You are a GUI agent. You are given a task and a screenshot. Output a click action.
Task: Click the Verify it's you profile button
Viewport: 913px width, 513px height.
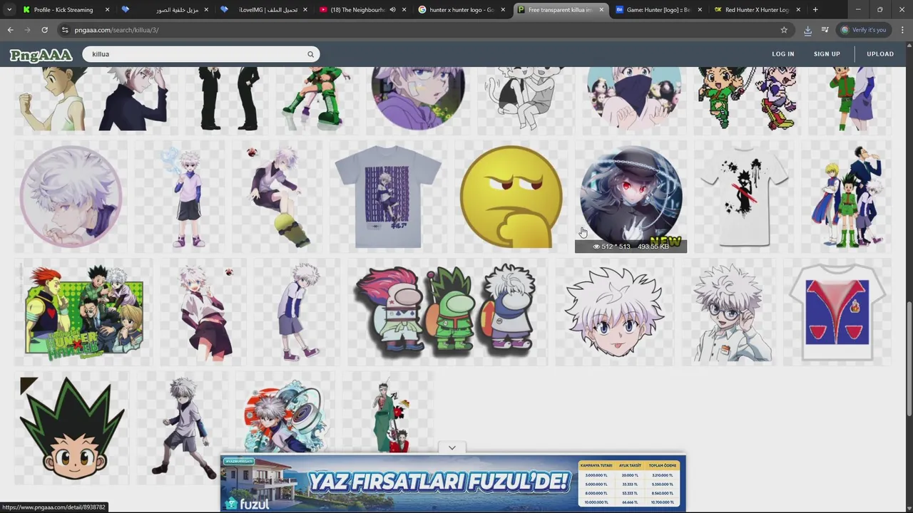click(x=864, y=30)
